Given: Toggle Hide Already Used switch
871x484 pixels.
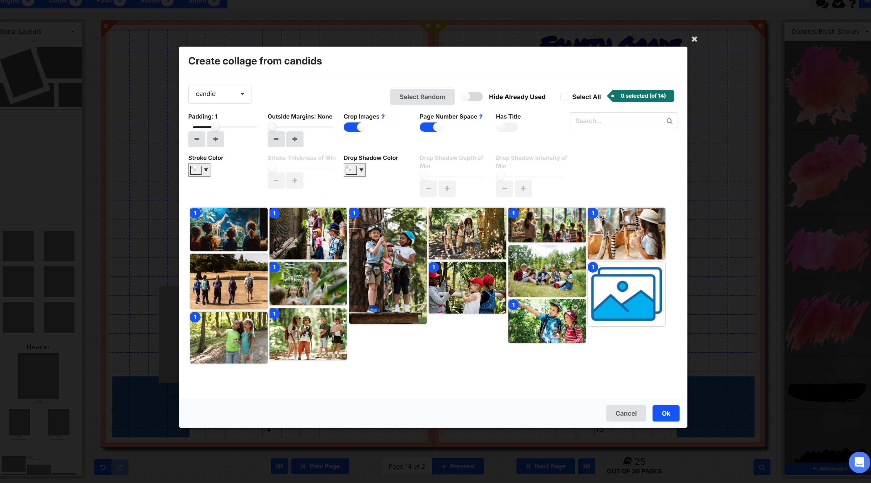Looking at the screenshot, I should click(x=472, y=97).
